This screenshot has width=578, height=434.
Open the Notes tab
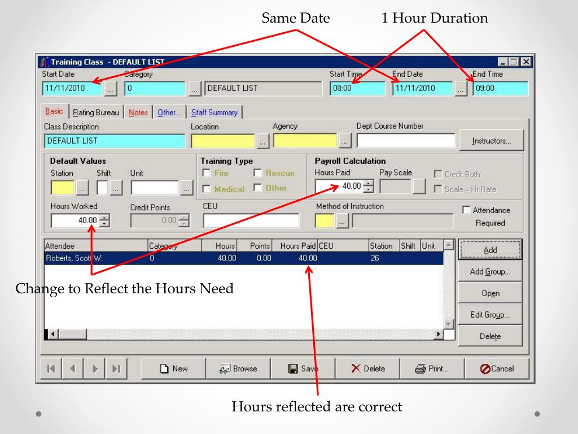coord(138,112)
